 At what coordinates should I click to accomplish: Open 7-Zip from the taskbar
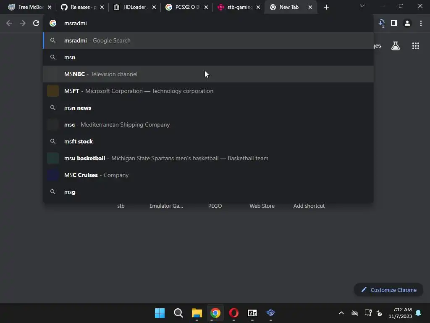252,313
